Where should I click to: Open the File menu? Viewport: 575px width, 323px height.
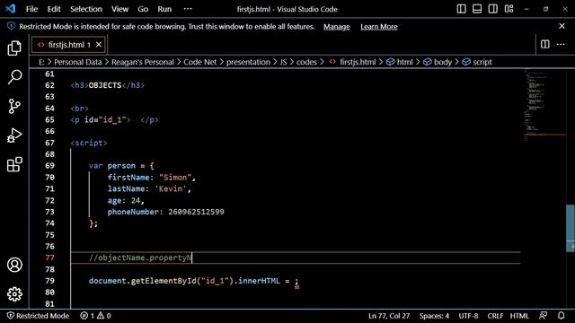point(32,9)
